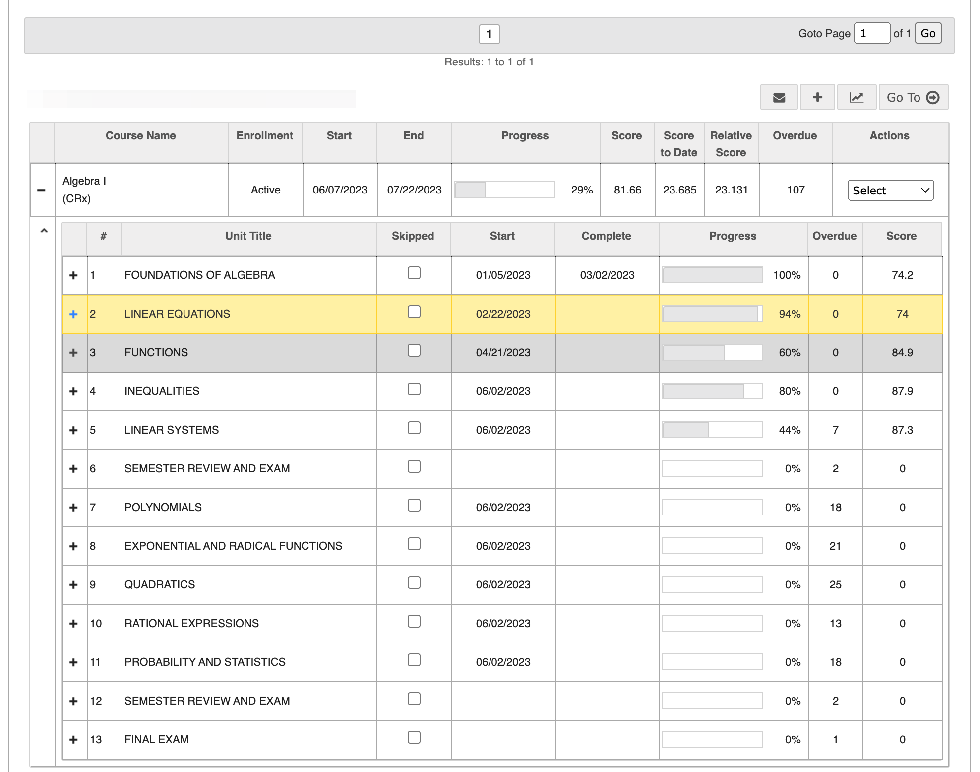Expand Exponential and Radical Functions unit

73,546
